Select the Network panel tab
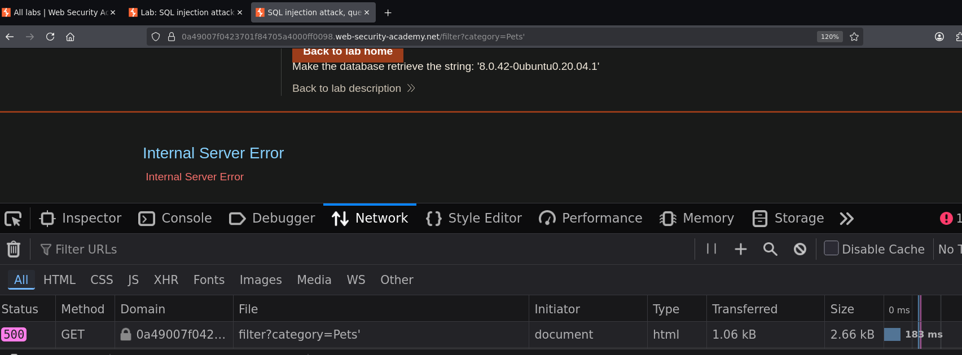The image size is (962, 355). (370, 219)
